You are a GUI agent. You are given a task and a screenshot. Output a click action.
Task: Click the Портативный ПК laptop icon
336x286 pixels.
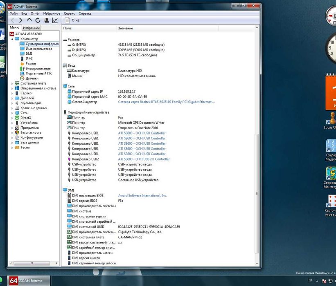pyautogui.click(x=22, y=74)
